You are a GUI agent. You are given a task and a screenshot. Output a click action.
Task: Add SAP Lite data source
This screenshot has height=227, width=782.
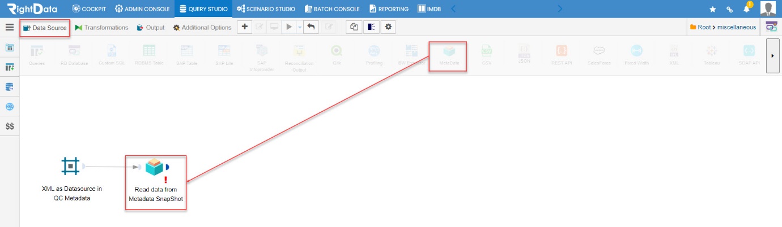224,55
